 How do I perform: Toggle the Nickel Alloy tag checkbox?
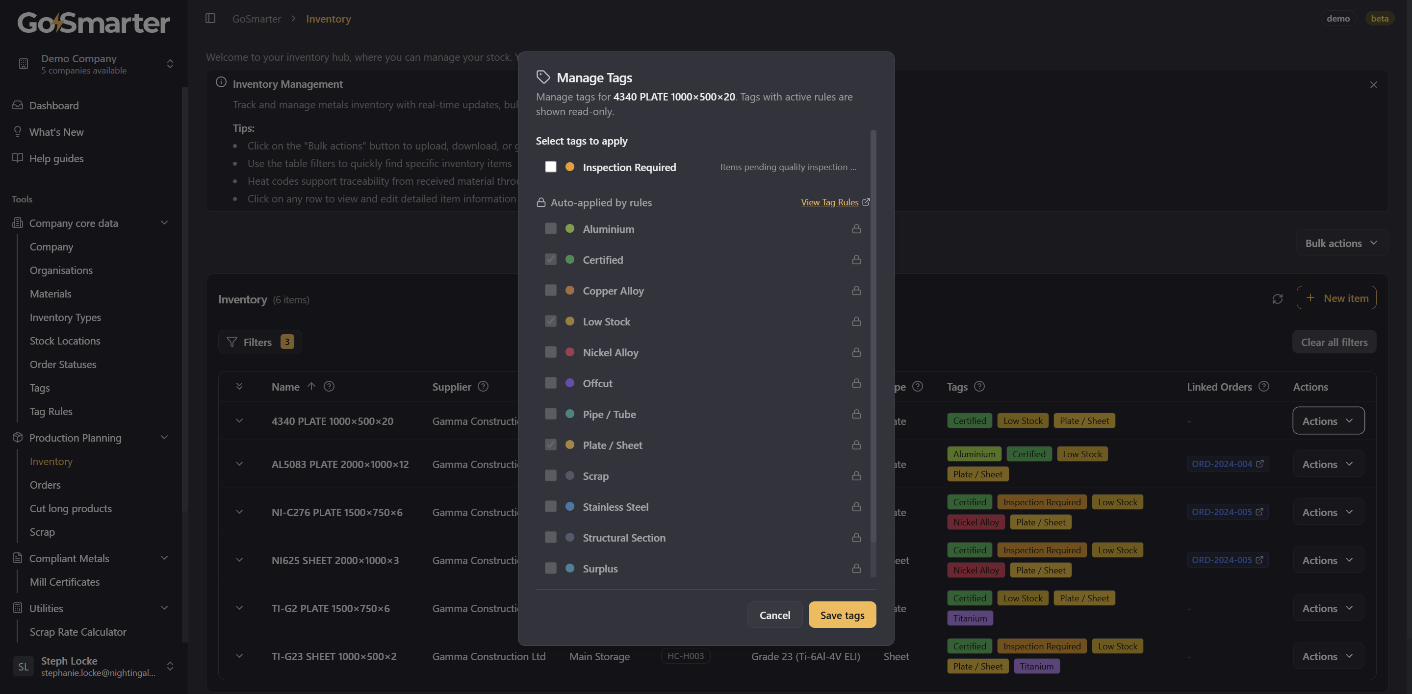click(x=551, y=352)
